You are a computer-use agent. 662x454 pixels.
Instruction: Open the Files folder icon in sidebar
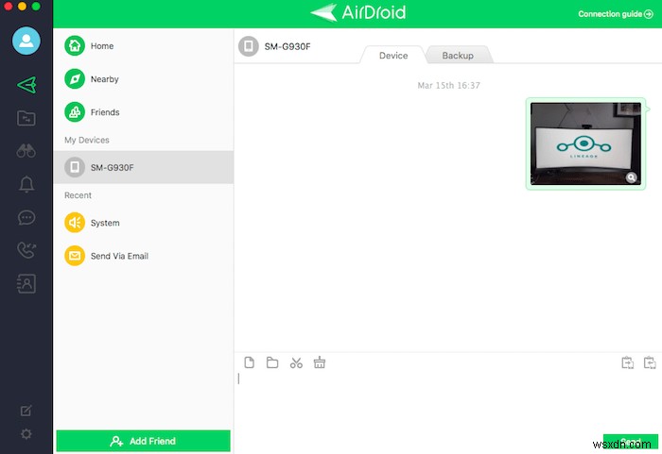(26, 118)
